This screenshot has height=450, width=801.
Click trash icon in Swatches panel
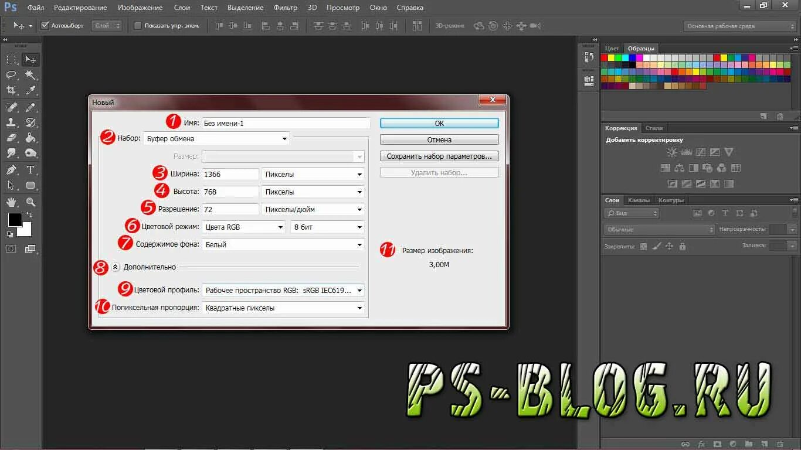(x=780, y=116)
